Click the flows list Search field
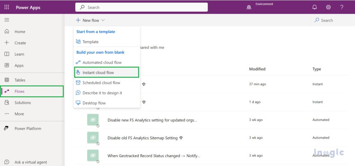Viewport: 355px width, 166px height. (329, 20)
